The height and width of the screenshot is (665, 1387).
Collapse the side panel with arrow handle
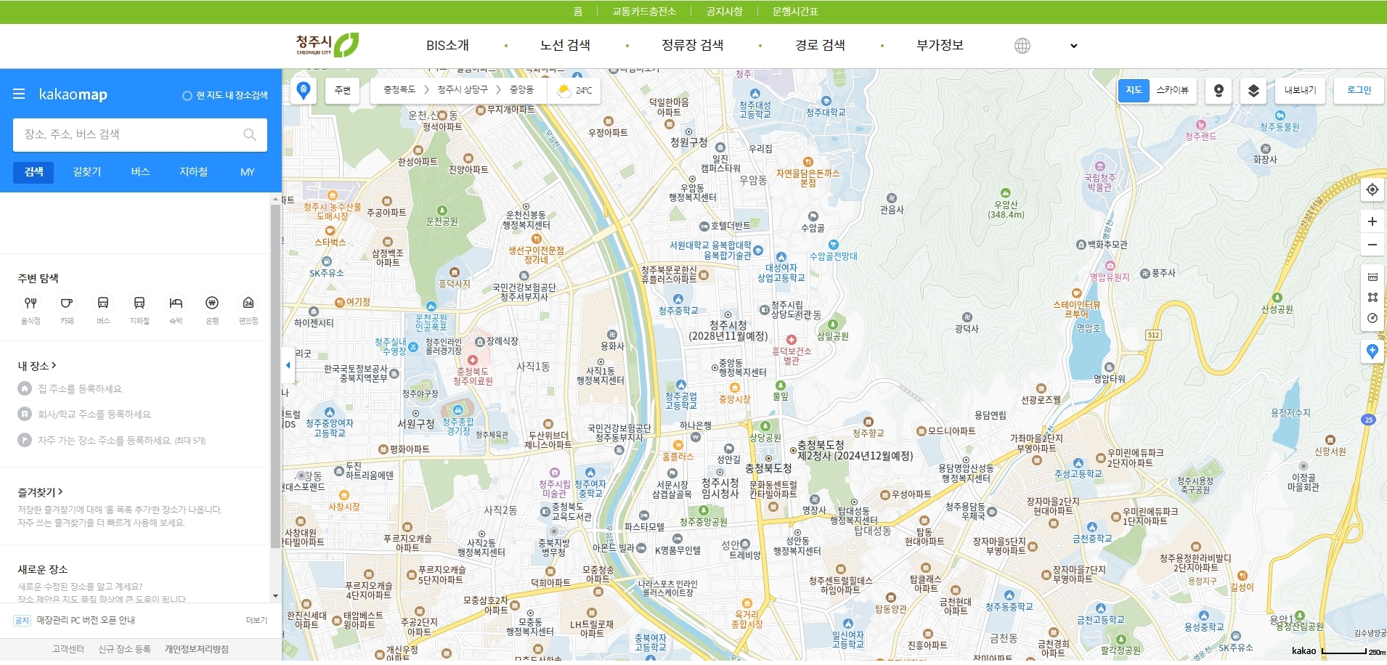point(288,365)
